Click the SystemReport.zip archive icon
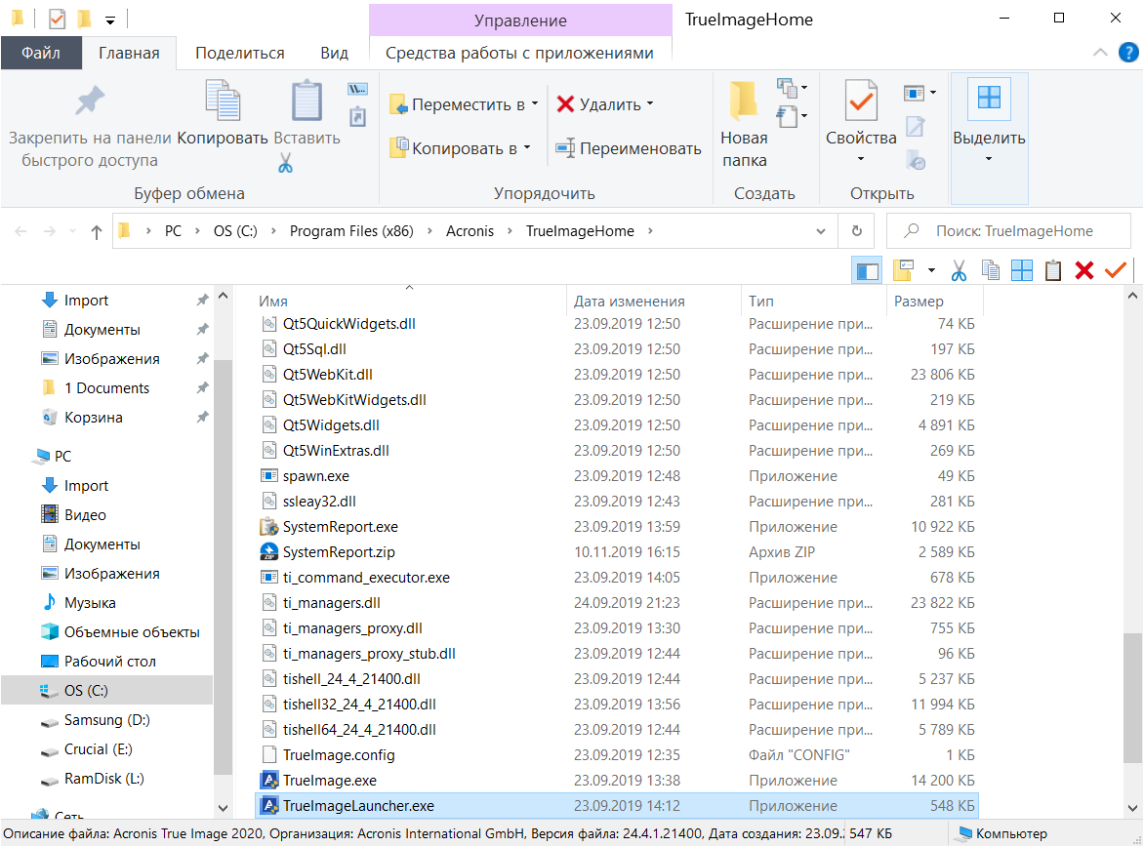The image size is (1144, 847). tap(269, 551)
